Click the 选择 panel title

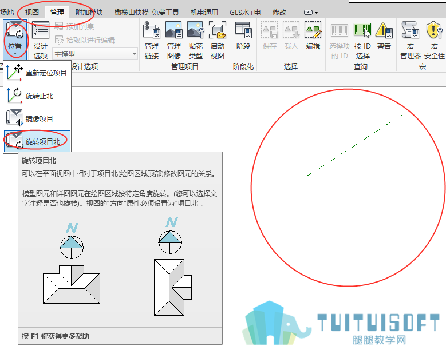[x=291, y=66]
